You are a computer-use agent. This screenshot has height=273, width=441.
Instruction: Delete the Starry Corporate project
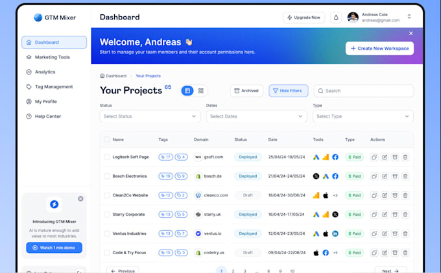405,214
